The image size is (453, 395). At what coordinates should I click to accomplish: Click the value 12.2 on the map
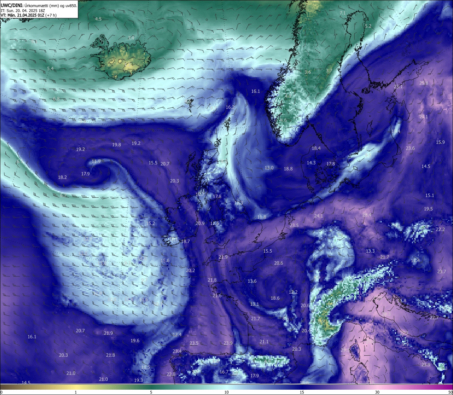click(293, 292)
